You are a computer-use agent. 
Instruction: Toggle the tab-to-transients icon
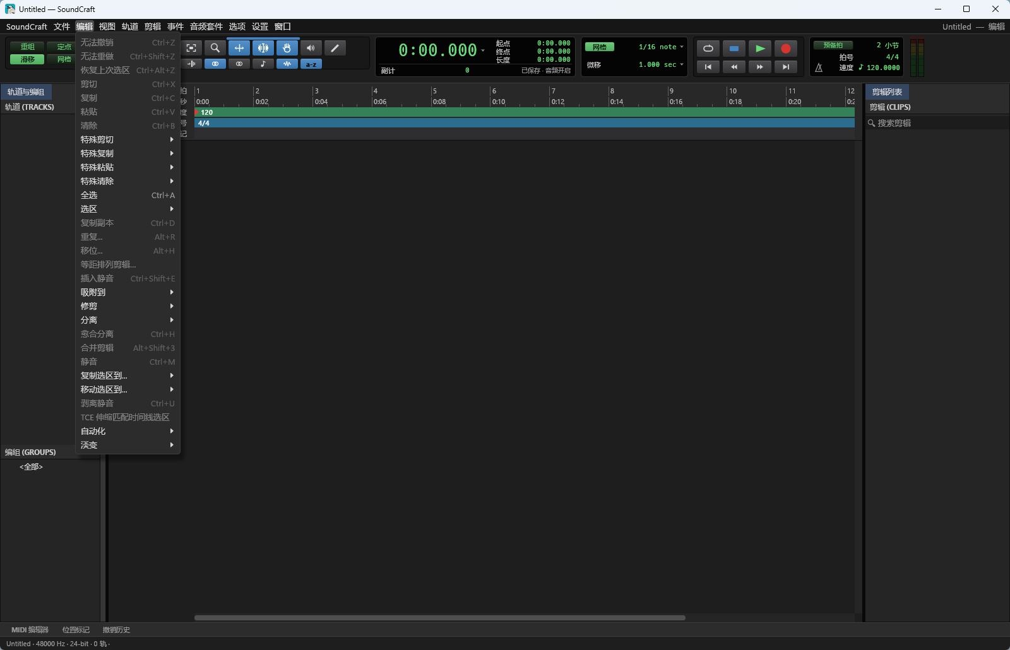click(191, 64)
